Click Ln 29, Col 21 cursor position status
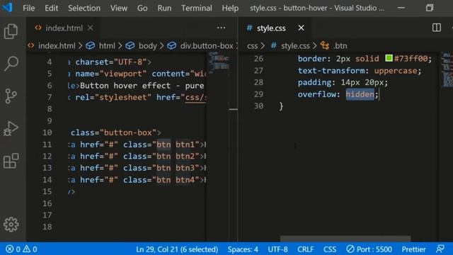This screenshot has height=255, width=453. 177,249
